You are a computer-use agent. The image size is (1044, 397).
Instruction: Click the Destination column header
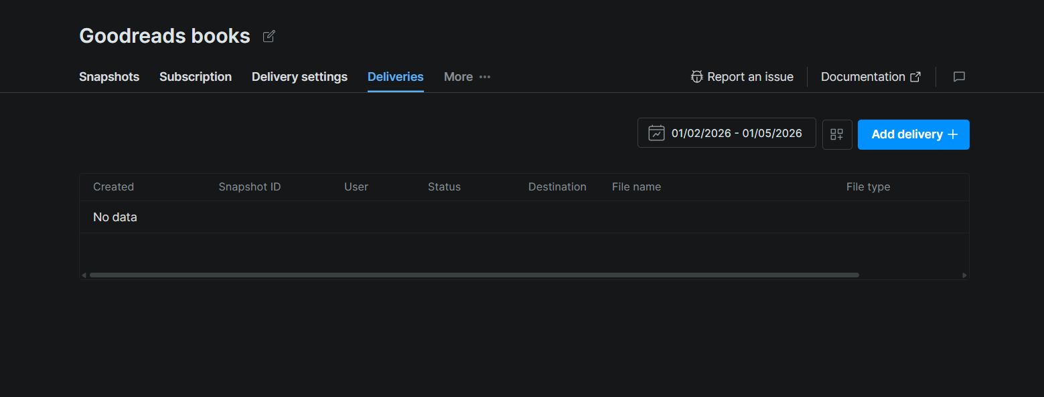557,187
